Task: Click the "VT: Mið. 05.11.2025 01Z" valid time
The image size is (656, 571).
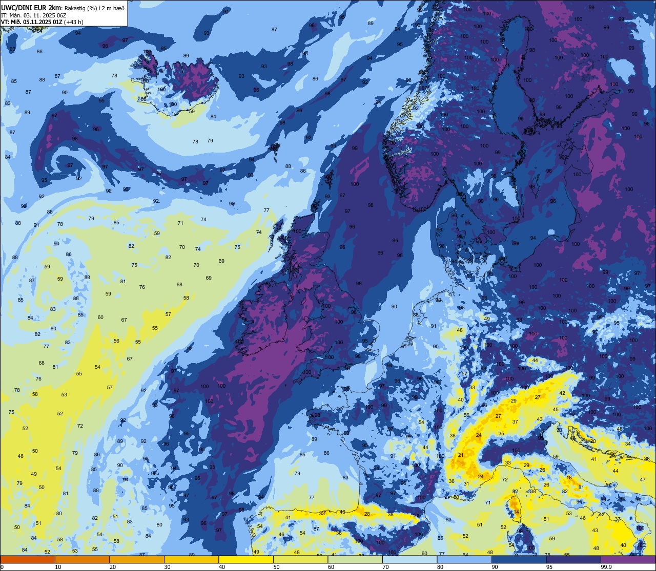Action: (33, 22)
